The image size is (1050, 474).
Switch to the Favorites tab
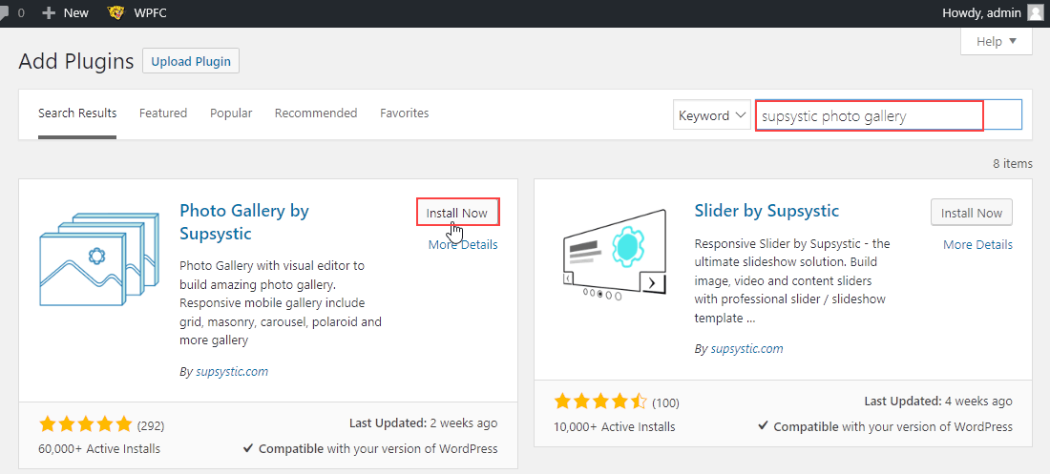pos(405,113)
